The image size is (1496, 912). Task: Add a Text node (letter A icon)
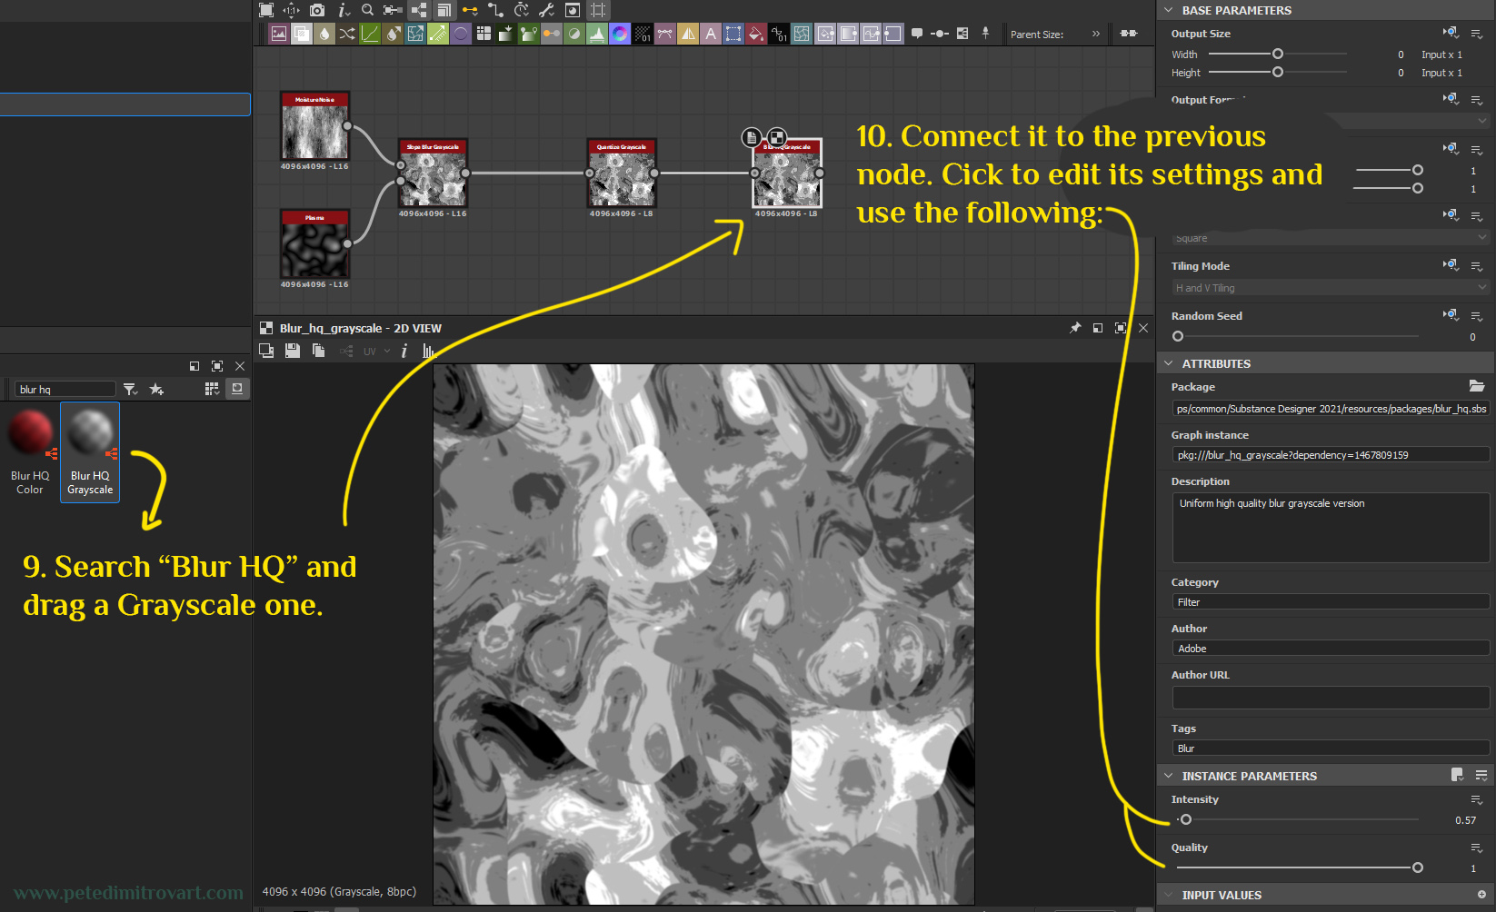point(711,34)
